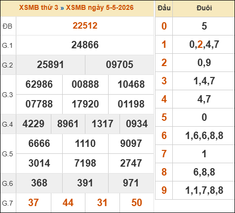Select G.2 number 09705
Viewport: 235px width, 213px height.
pyautogui.click(x=119, y=65)
